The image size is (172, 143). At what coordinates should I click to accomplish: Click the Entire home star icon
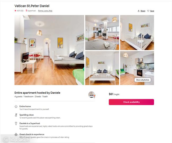point(16,106)
